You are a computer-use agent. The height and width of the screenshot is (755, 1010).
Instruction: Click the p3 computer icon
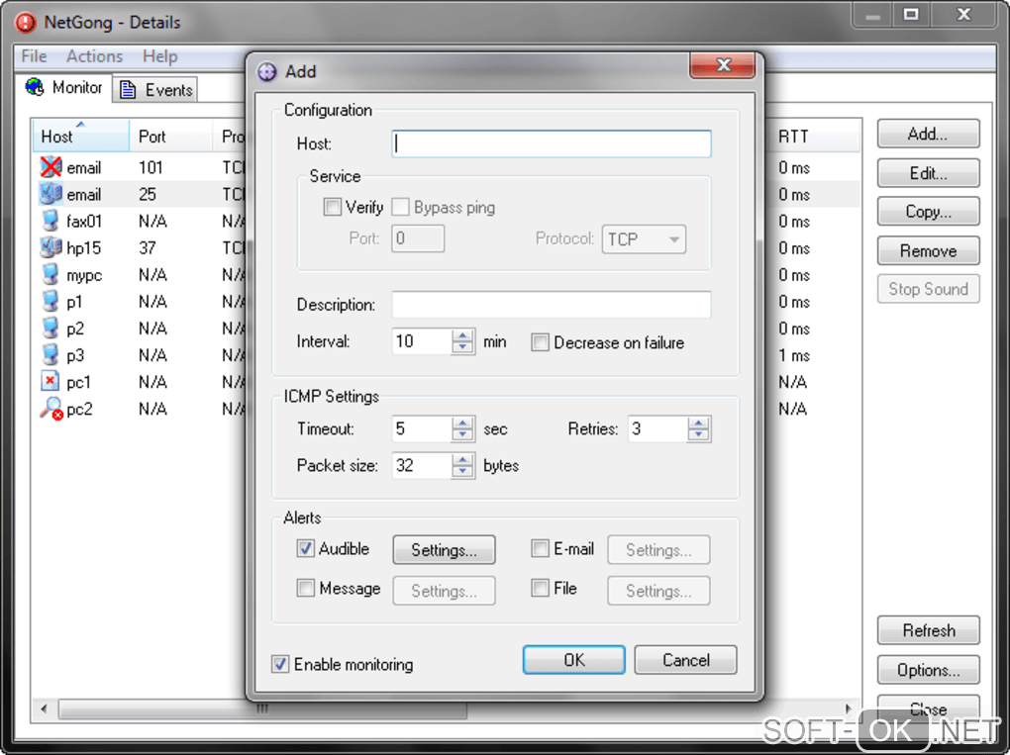coord(50,354)
